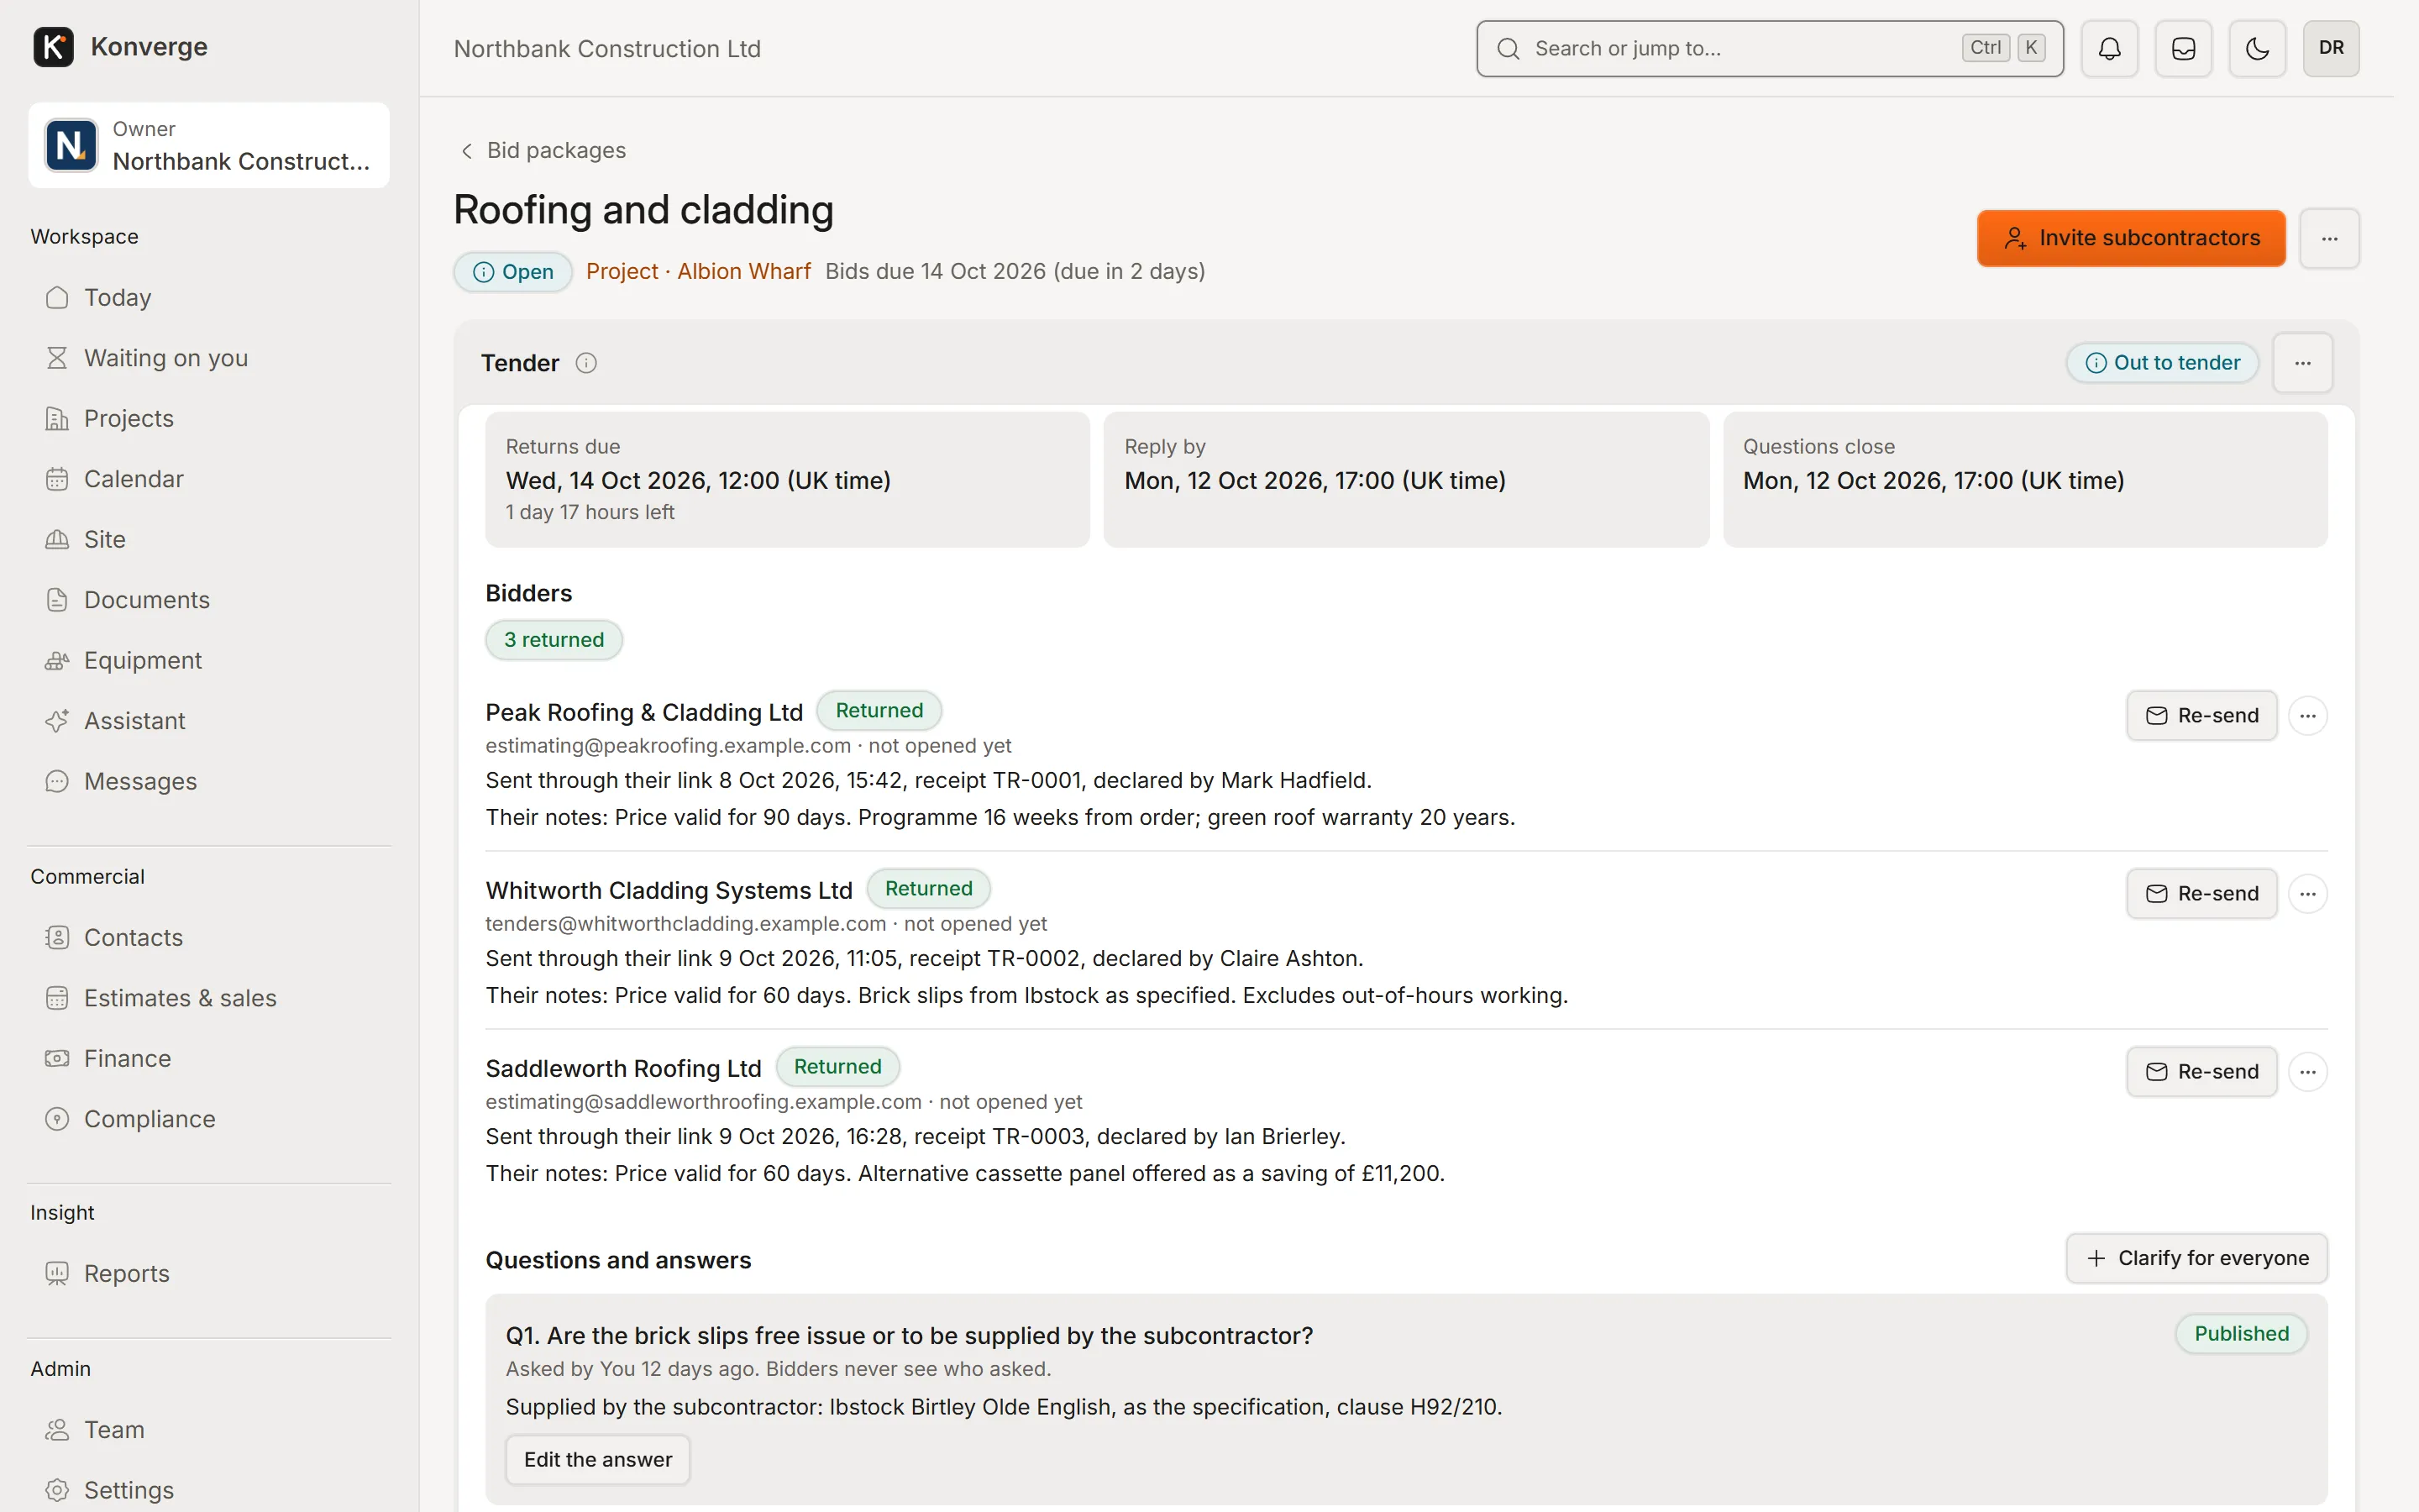The width and height of the screenshot is (2419, 1512).
Task: Open the DR user avatar menu
Action: click(x=2331, y=48)
